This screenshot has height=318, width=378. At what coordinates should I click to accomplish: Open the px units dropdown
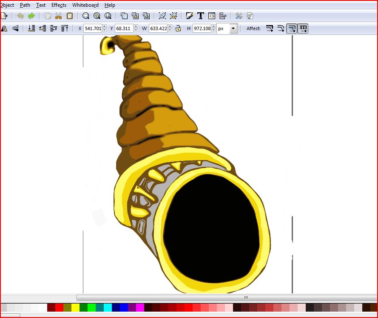tap(233, 28)
